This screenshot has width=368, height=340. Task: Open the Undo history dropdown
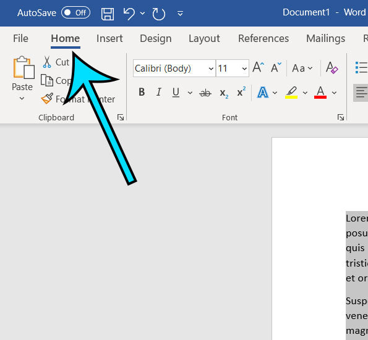click(142, 14)
